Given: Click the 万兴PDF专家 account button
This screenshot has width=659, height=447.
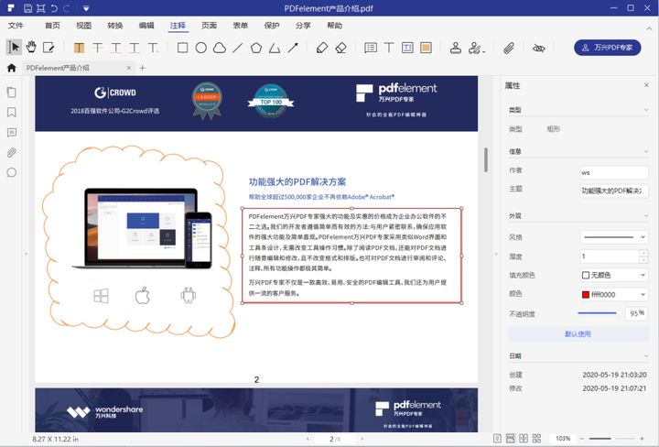Looking at the screenshot, I should coord(608,48).
